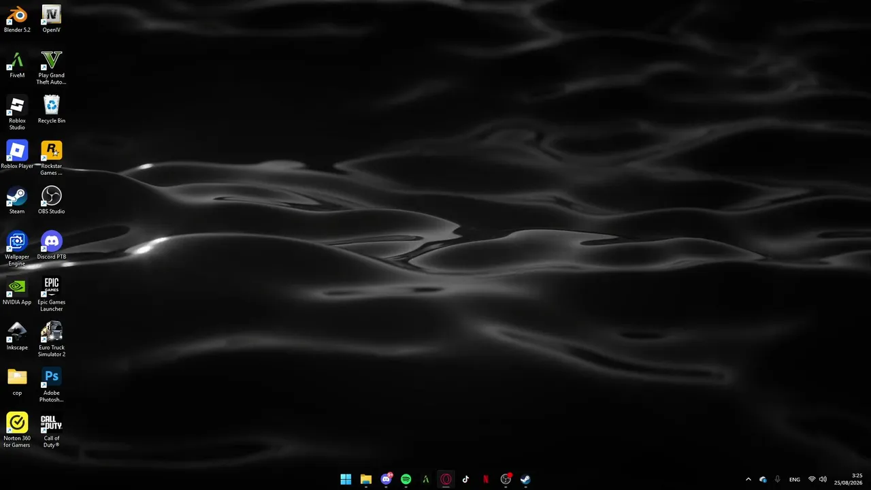
Task: Open Spotify from the taskbar
Action: click(406, 479)
